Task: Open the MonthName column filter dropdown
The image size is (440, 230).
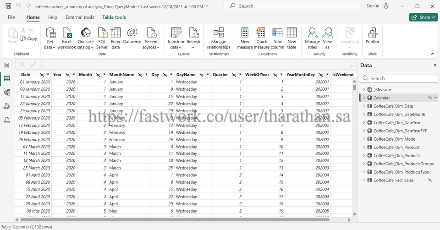Action: pyautogui.click(x=146, y=75)
